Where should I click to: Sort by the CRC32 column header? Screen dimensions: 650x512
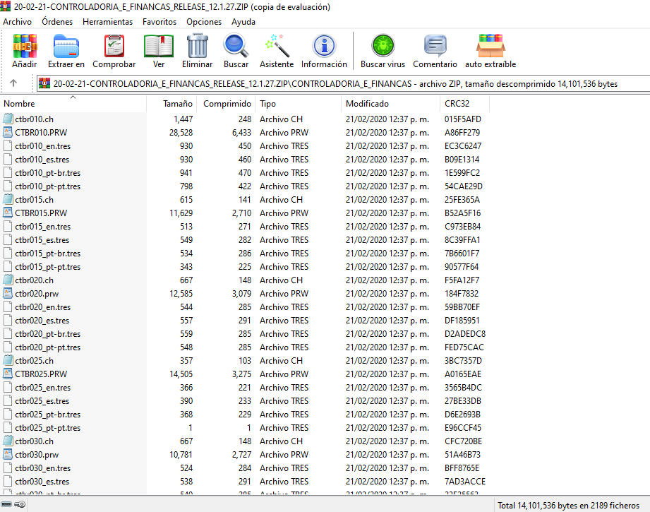[x=464, y=103]
